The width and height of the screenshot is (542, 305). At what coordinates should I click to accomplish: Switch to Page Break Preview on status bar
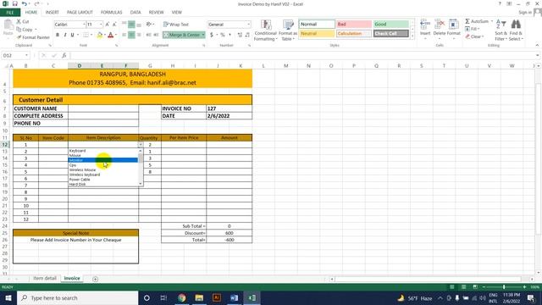[475, 287]
